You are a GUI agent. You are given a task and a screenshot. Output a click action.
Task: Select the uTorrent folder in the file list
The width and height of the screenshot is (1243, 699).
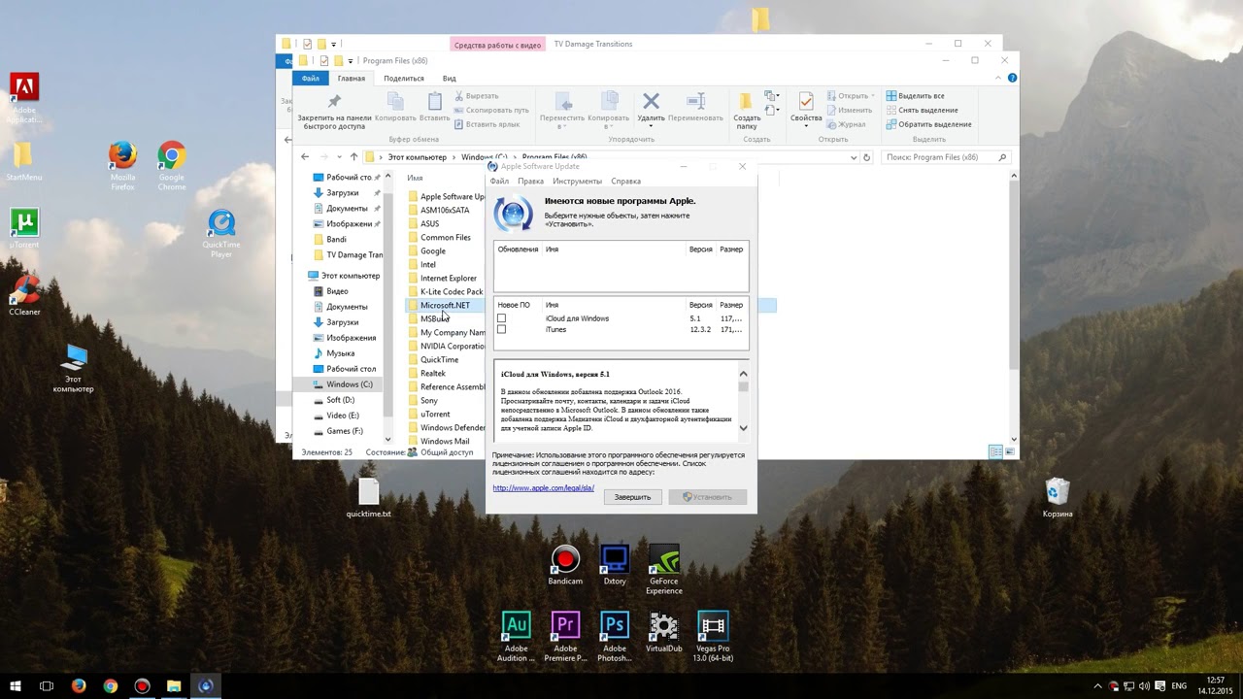434,415
